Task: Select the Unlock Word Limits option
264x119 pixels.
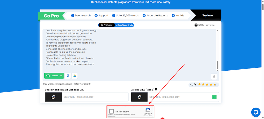Action: pyautogui.click(x=124, y=25)
